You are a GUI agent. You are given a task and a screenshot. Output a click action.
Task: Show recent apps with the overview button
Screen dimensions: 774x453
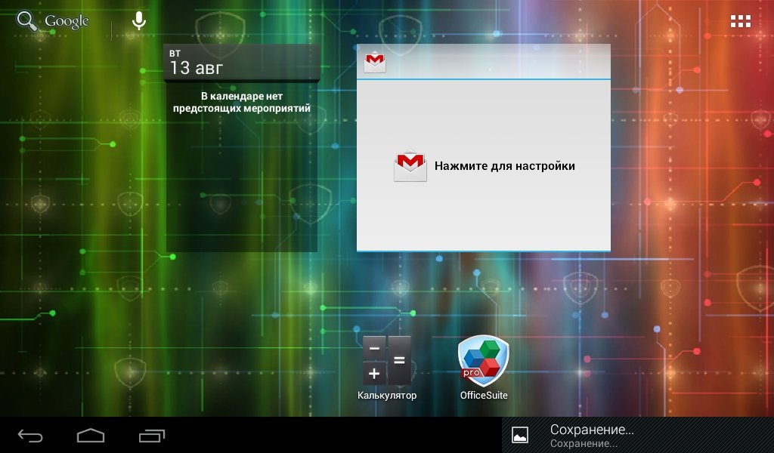coord(152,436)
